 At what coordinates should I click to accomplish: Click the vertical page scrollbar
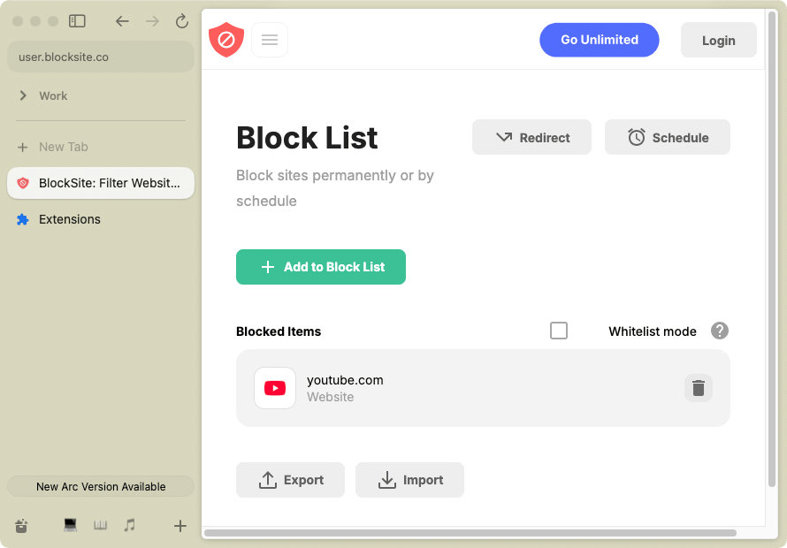[772, 248]
